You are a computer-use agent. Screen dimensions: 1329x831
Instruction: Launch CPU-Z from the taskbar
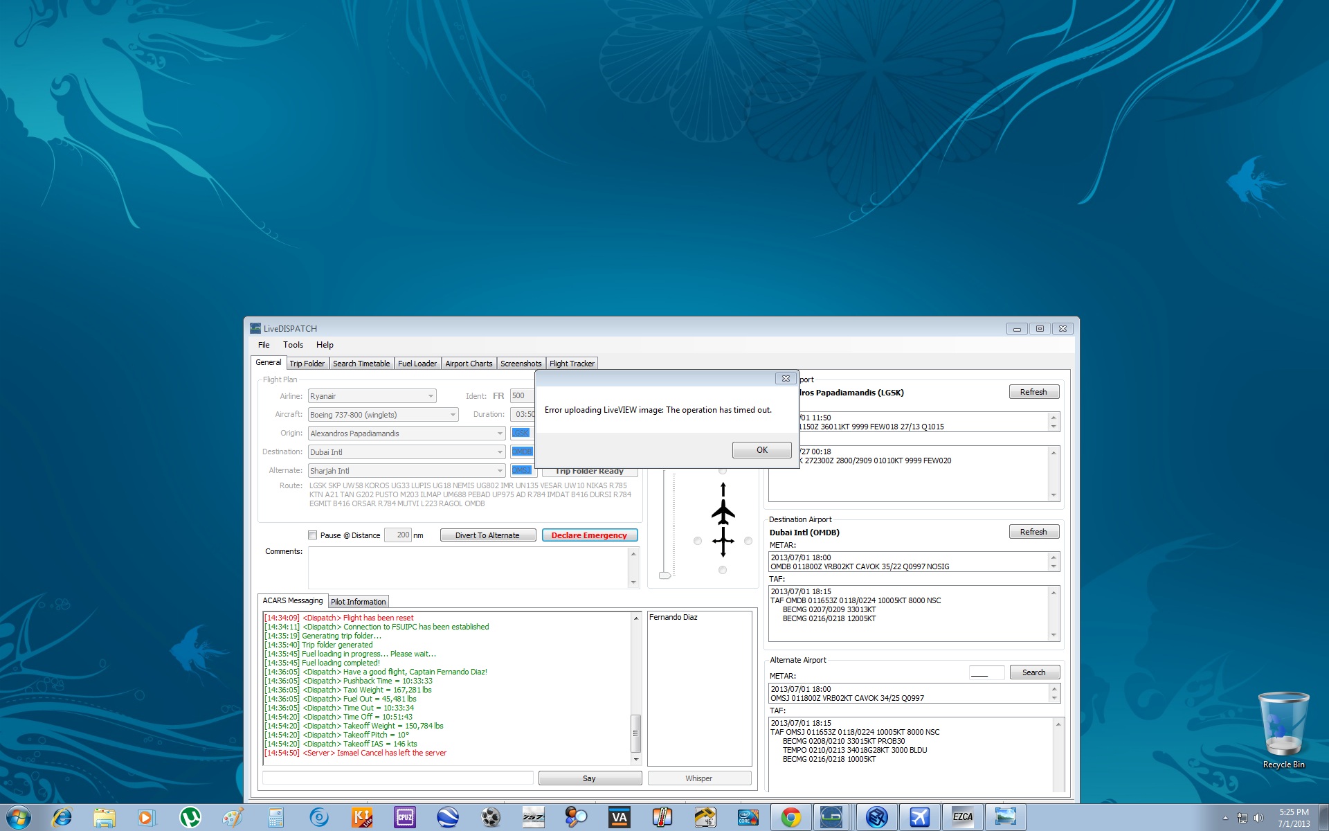click(404, 818)
